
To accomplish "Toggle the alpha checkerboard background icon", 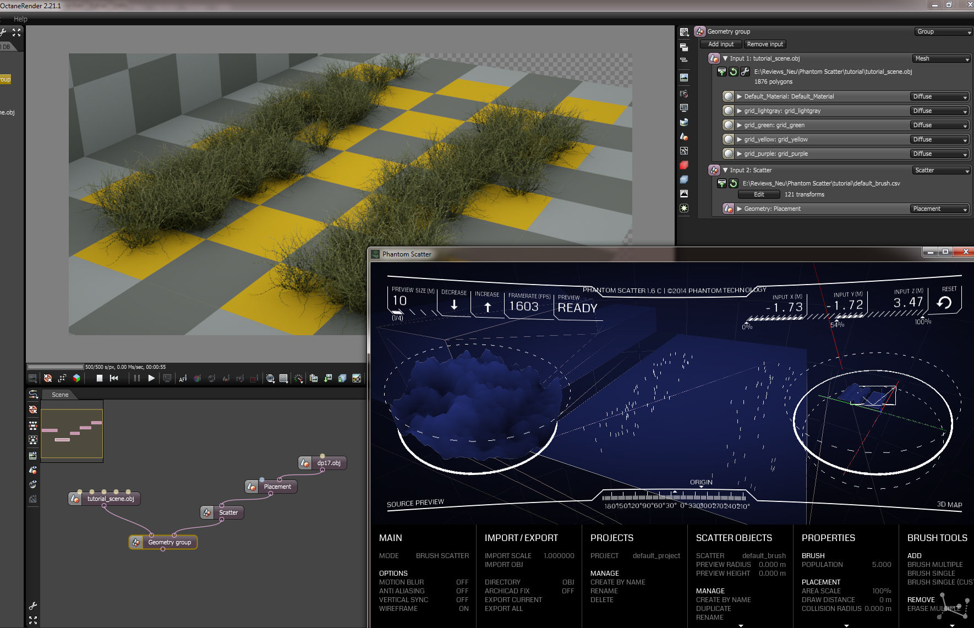I will pyautogui.click(x=357, y=378).
